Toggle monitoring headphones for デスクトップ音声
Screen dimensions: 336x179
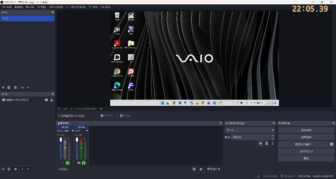tap(68, 163)
